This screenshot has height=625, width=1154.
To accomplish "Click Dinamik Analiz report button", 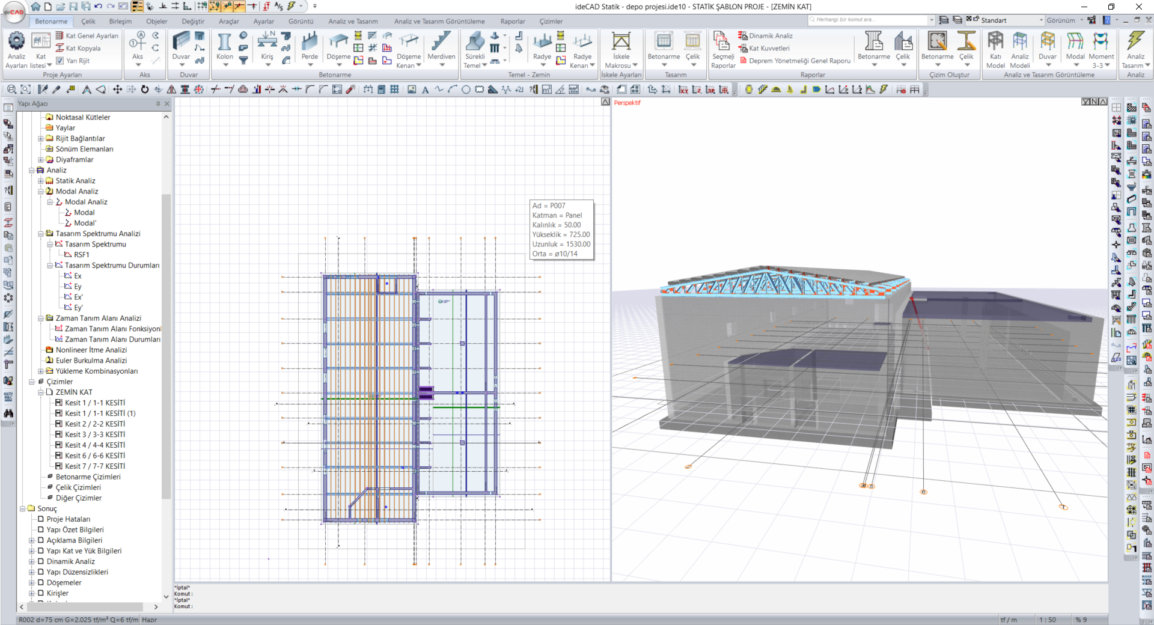I will (x=766, y=35).
